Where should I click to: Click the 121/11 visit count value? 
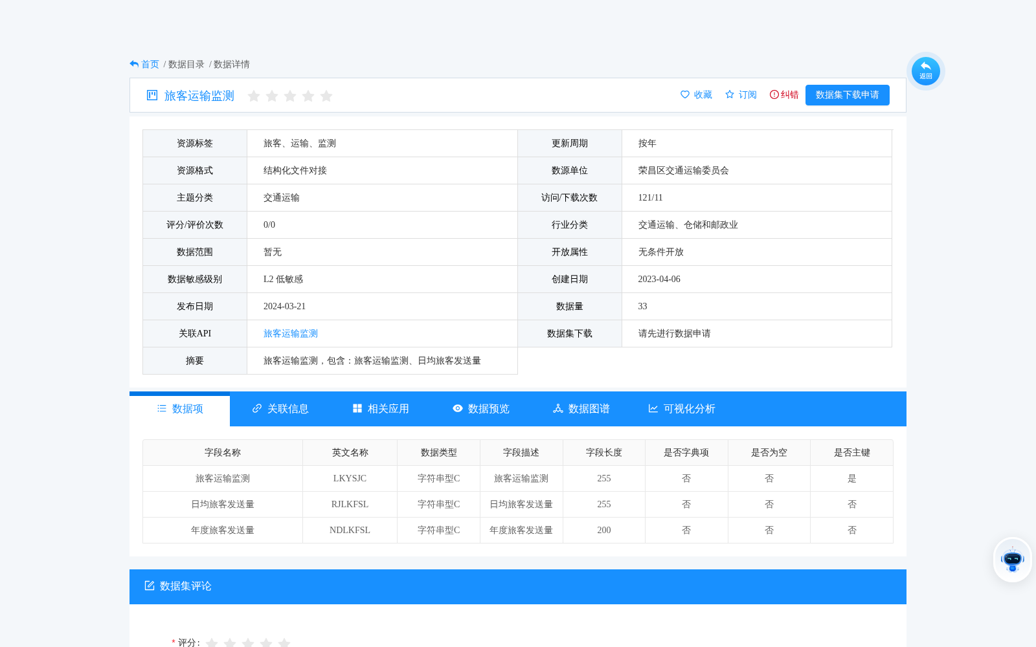click(651, 197)
